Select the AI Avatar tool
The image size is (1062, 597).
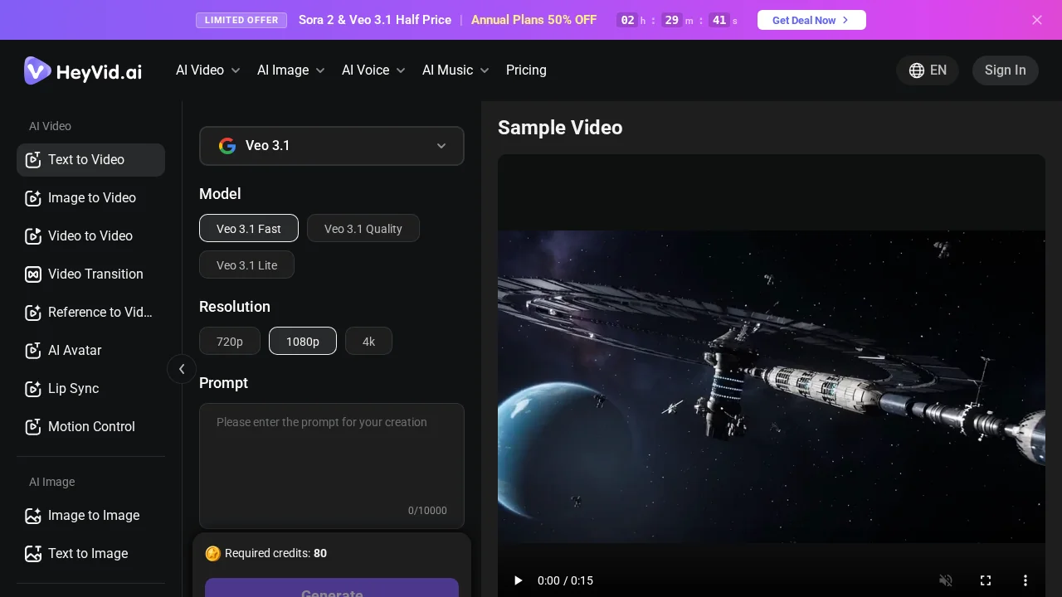pos(75,351)
